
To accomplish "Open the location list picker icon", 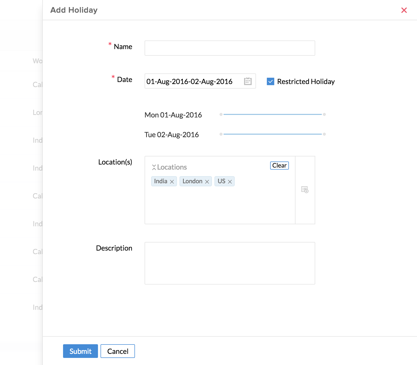I will (x=305, y=190).
